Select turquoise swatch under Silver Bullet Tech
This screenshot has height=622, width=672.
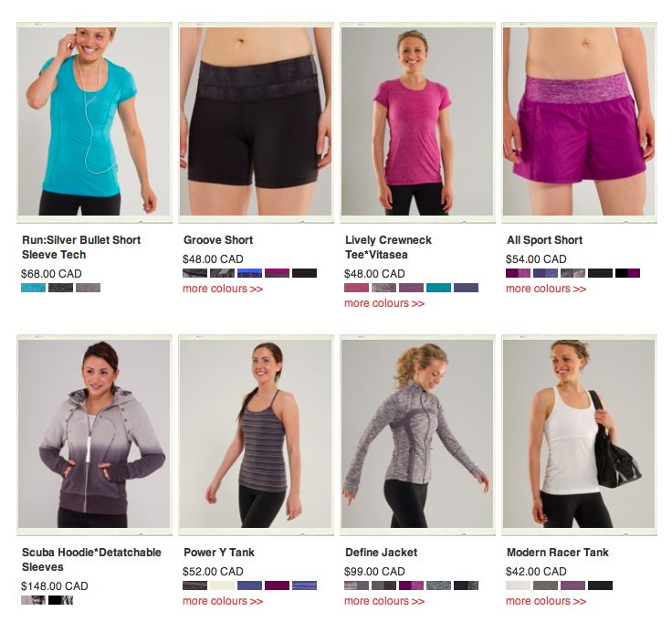(34, 288)
